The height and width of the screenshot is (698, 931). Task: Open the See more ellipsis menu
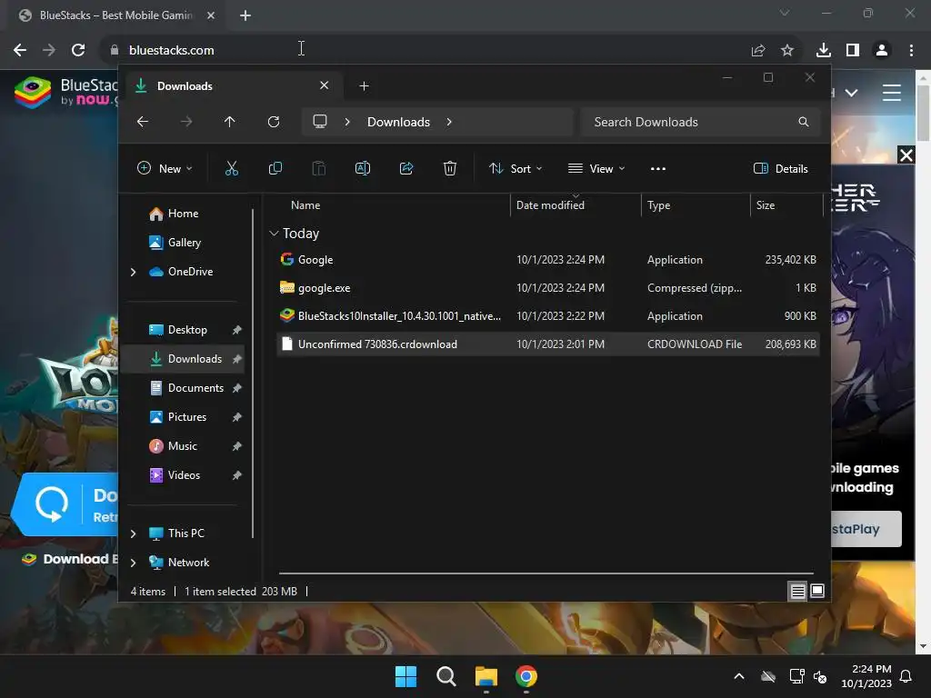(658, 168)
